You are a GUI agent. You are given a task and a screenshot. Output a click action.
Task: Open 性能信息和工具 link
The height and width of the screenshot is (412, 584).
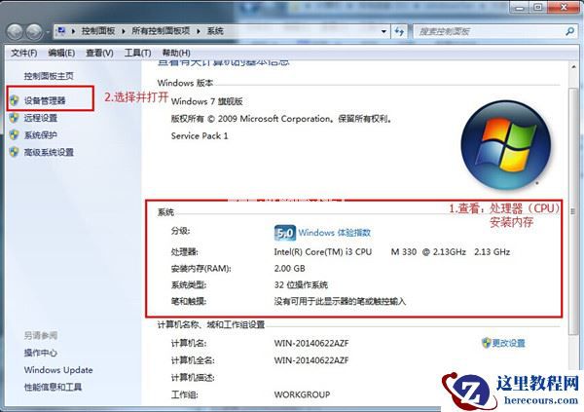click(x=53, y=387)
